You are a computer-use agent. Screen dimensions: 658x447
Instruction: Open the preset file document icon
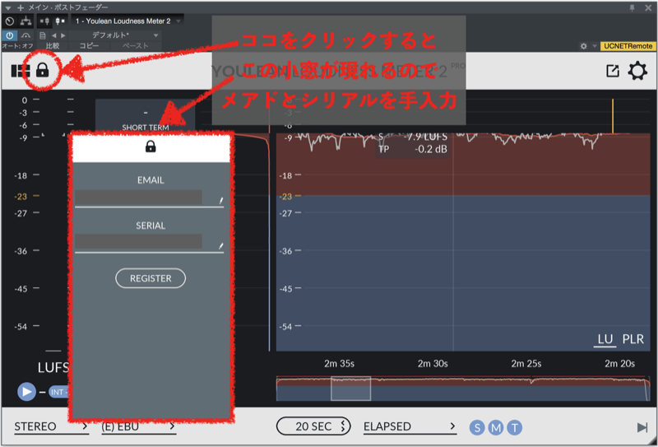43,35
